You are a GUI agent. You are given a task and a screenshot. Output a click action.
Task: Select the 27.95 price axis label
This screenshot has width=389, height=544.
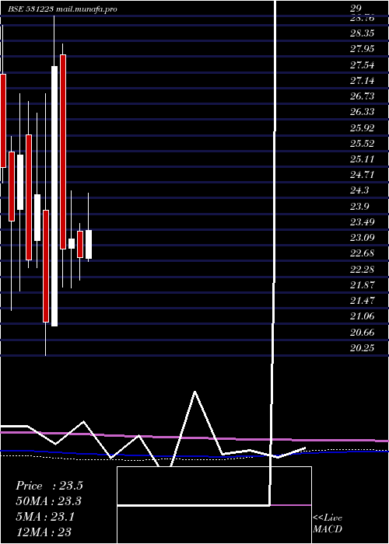click(363, 49)
